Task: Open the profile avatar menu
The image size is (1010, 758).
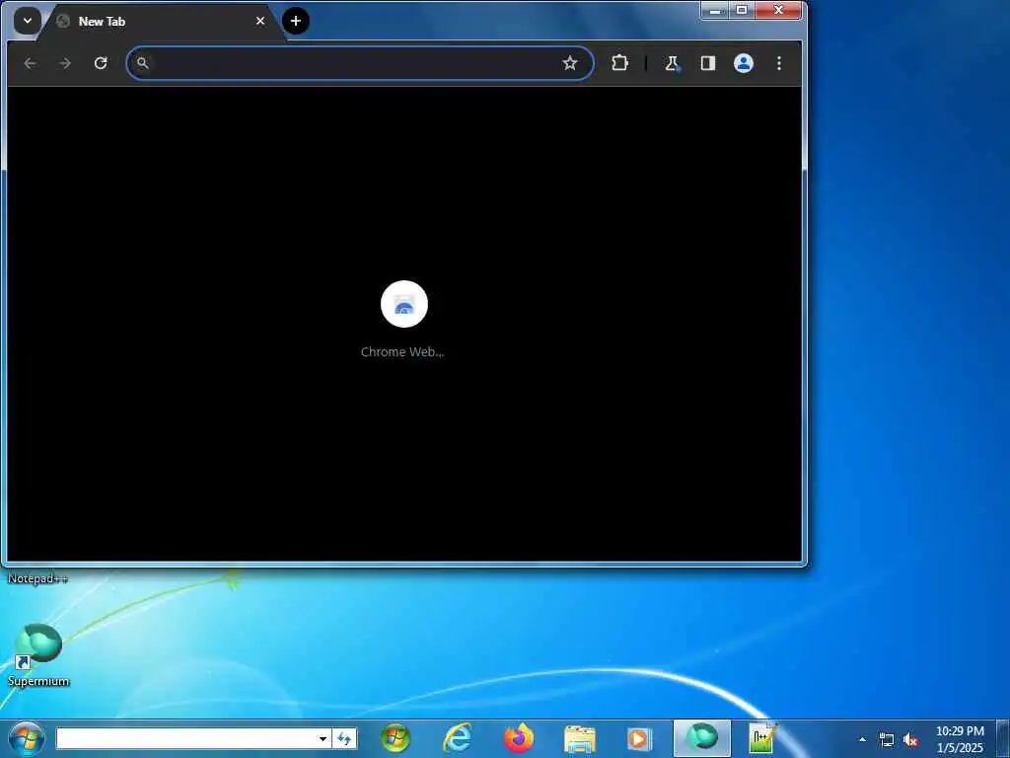Action: (744, 63)
